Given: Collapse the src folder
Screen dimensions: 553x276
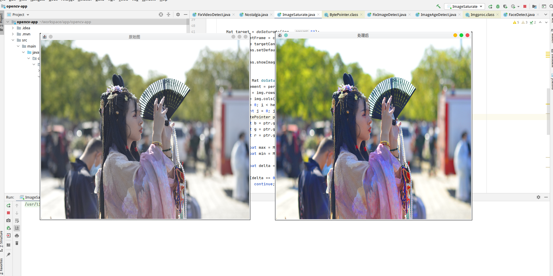Looking at the screenshot, I should 13,40.
